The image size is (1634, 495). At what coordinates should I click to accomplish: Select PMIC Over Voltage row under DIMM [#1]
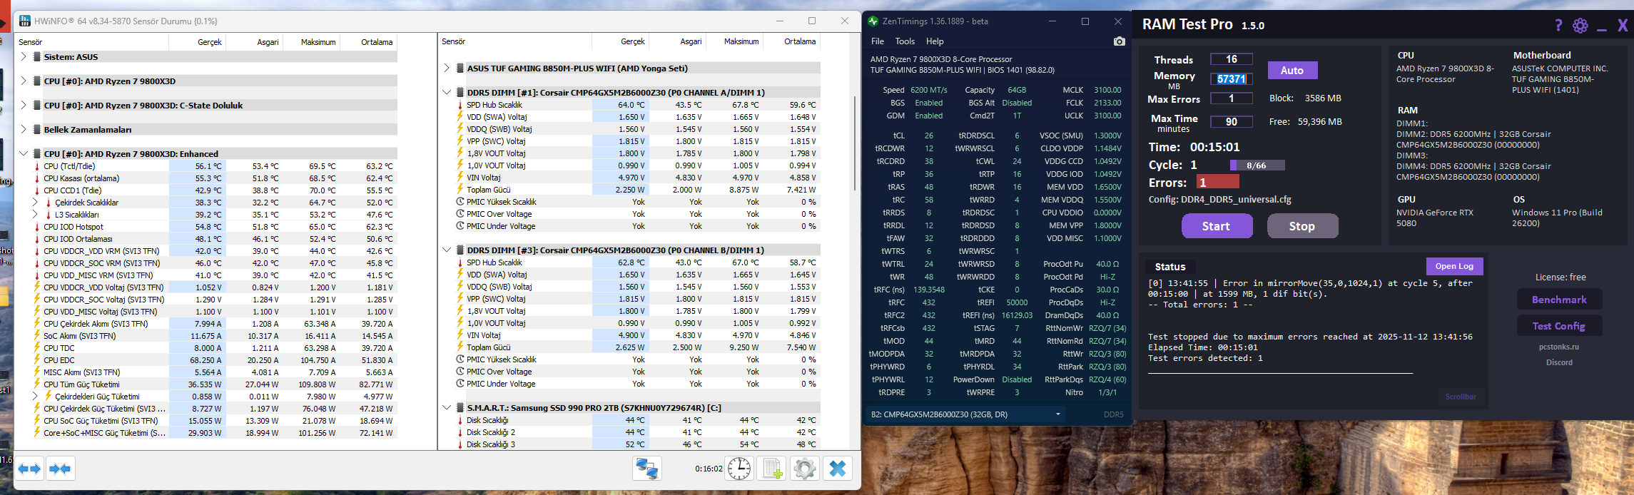click(x=638, y=214)
